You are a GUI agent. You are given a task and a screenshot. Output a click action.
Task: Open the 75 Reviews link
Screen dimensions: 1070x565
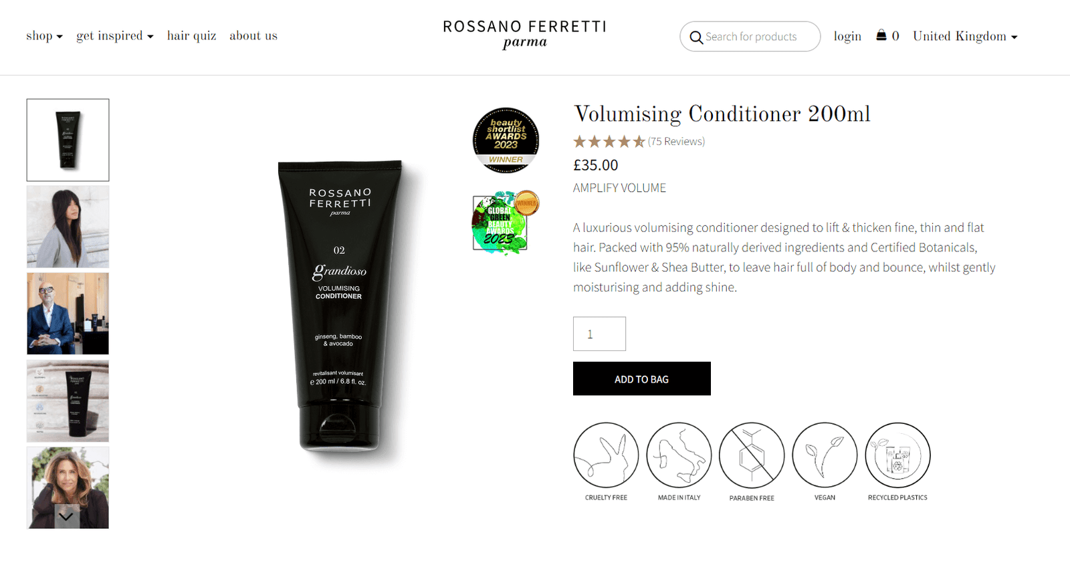coord(676,141)
